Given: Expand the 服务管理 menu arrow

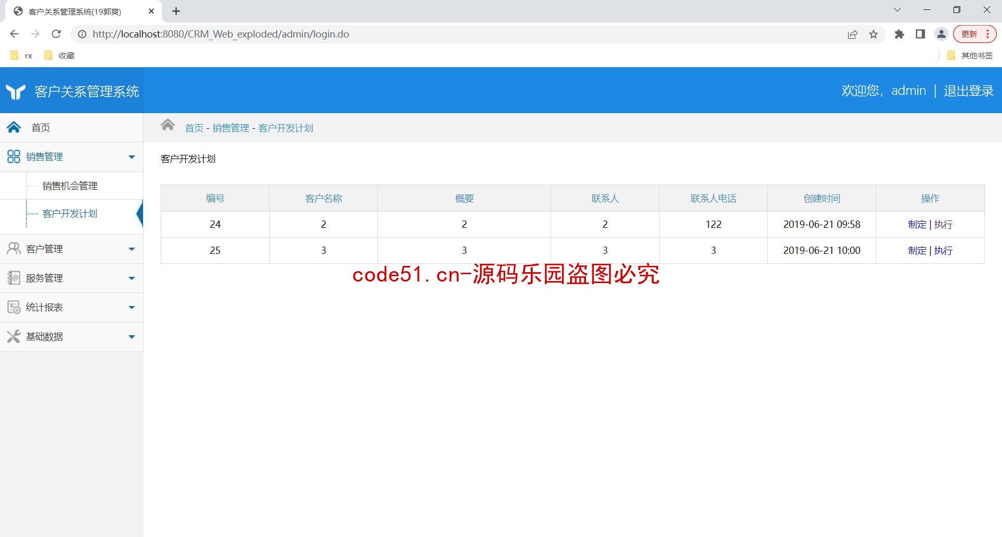Looking at the screenshot, I should [132, 278].
